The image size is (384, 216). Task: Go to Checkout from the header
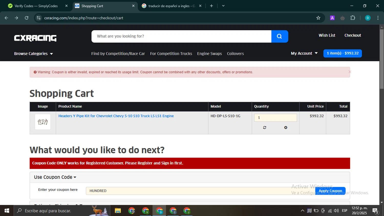pyautogui.click(x=353, y=35)
